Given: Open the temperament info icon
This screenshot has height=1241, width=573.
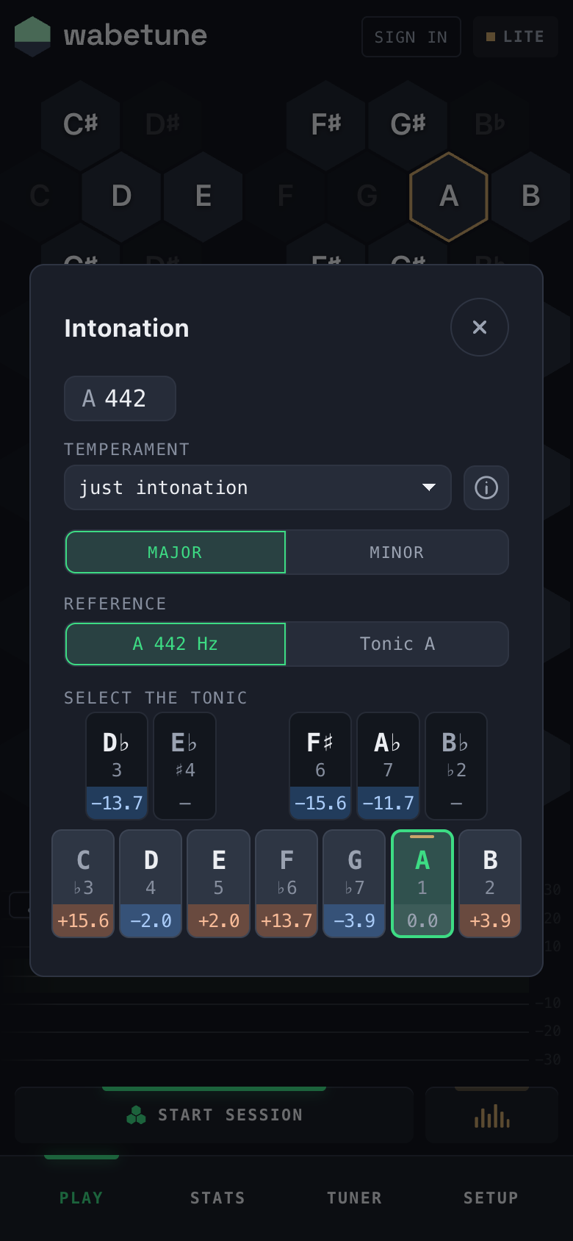Looking at the screenshot, I should (x=486, y=487).
